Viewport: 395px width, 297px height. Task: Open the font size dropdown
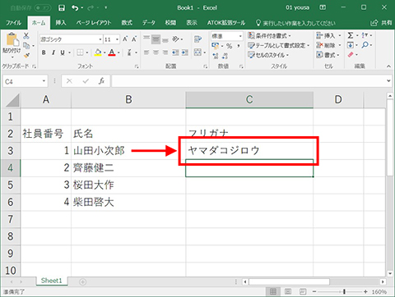point(117,39)
